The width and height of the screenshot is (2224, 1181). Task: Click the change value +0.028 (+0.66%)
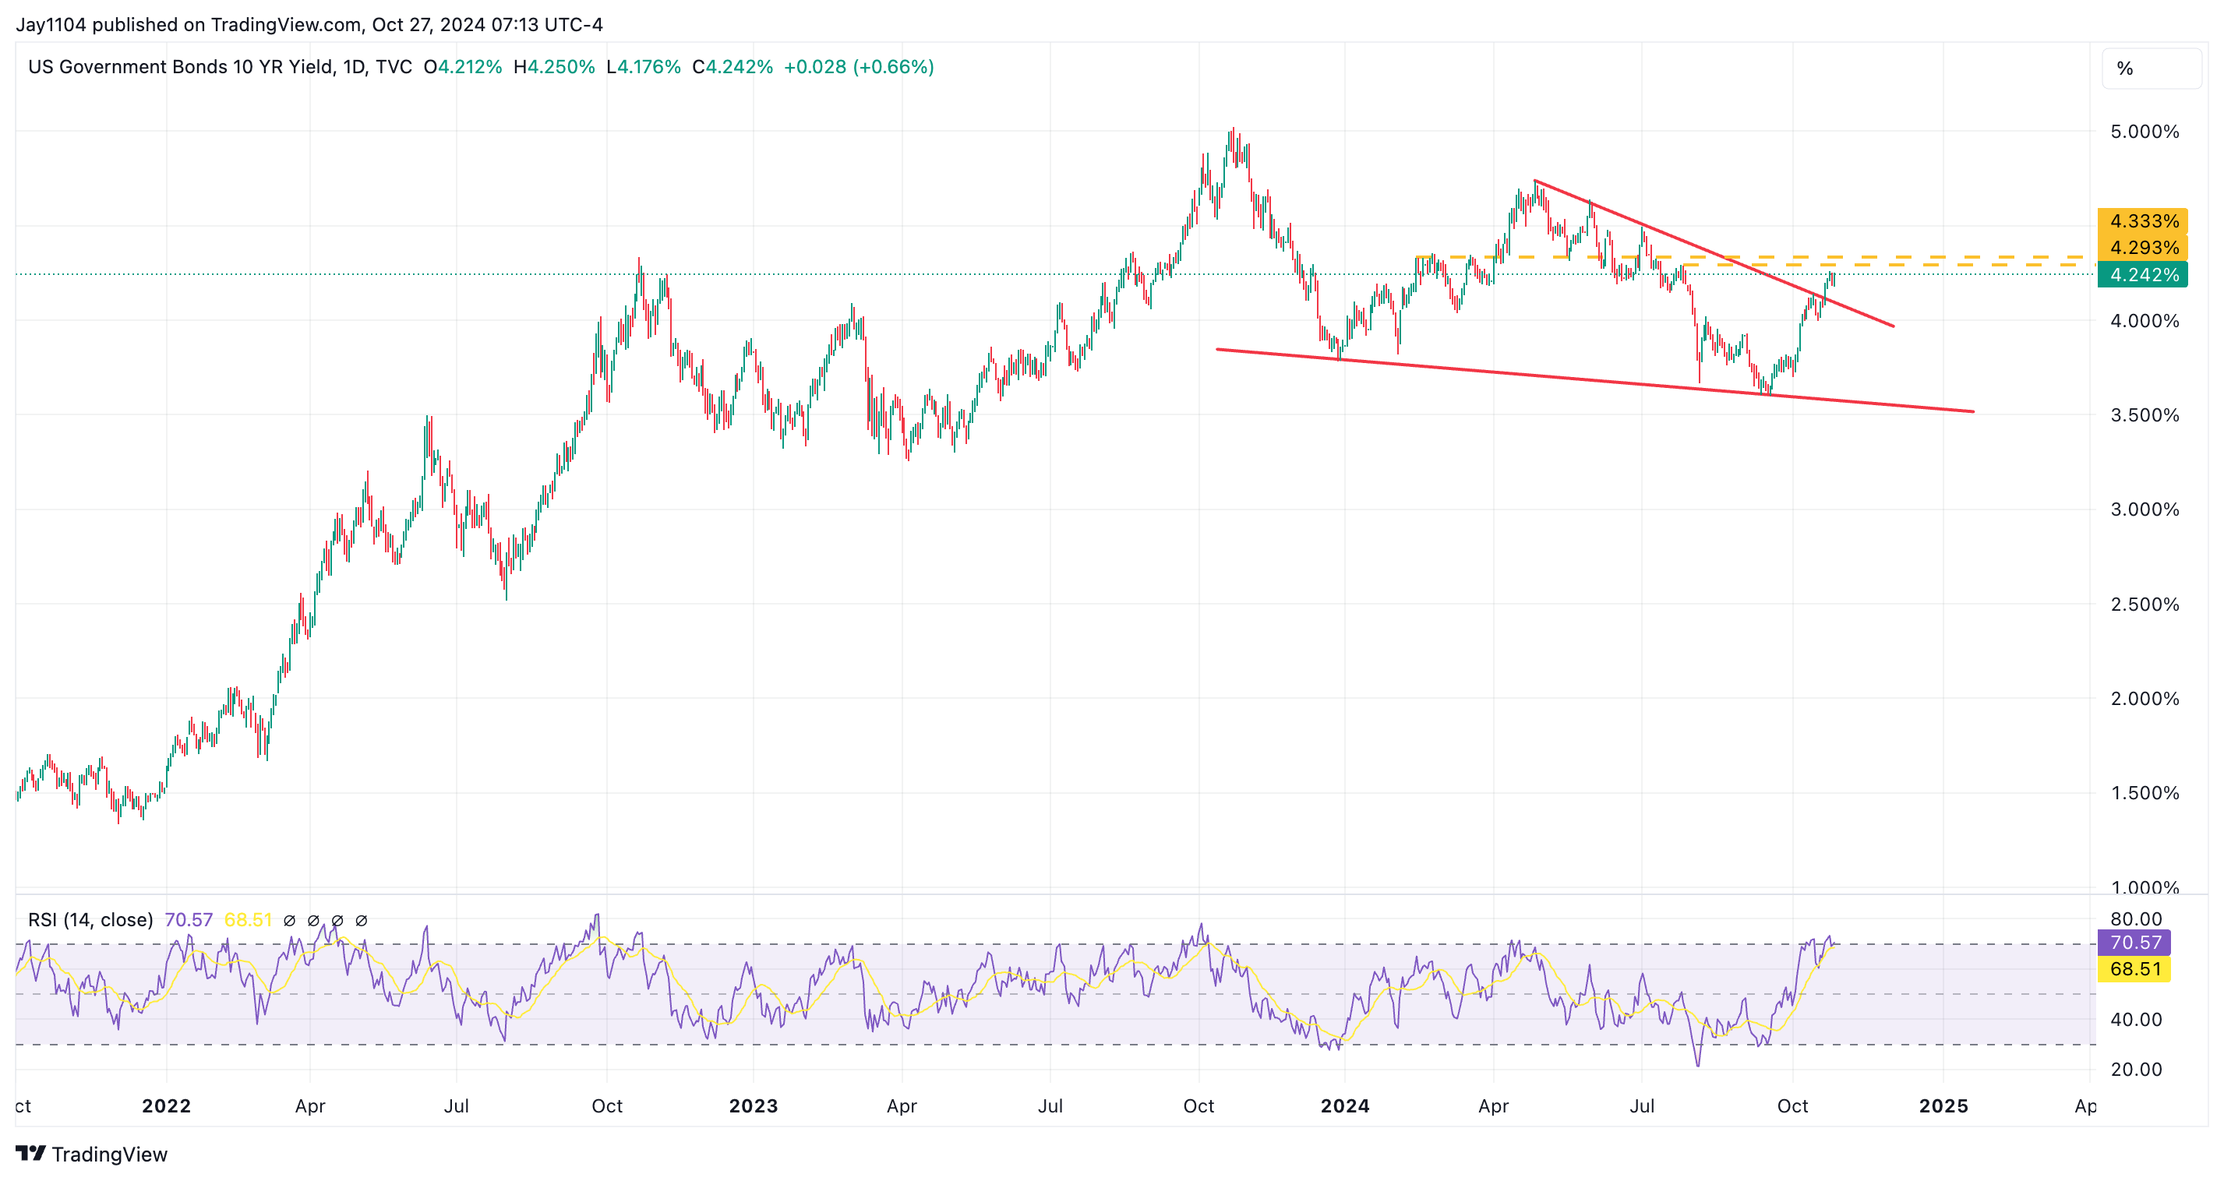point(859,66)
